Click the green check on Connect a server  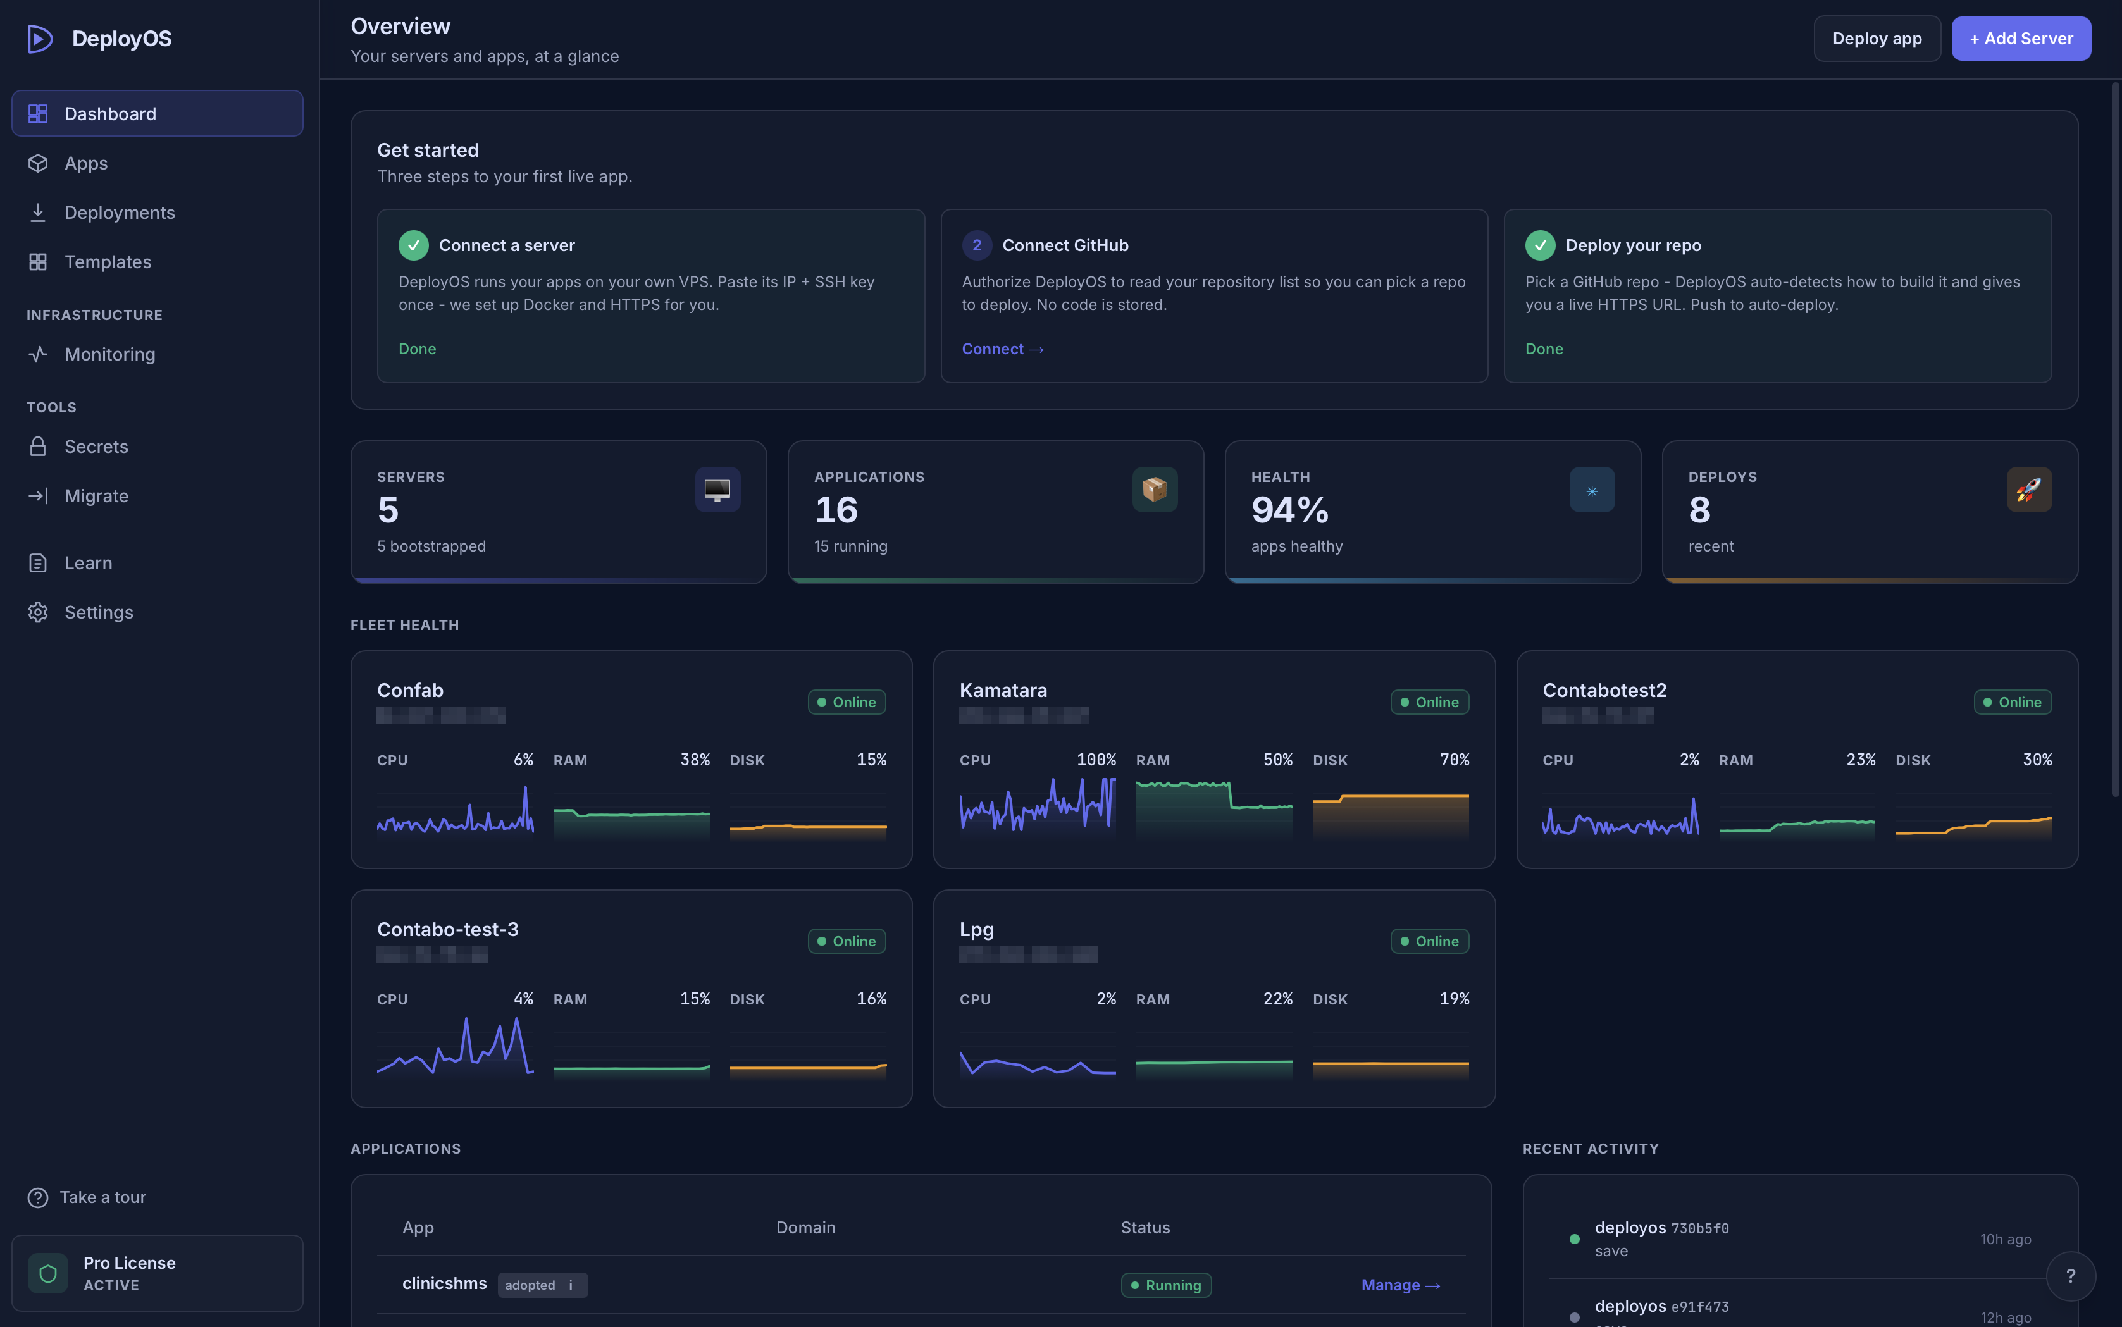[414, 245]
